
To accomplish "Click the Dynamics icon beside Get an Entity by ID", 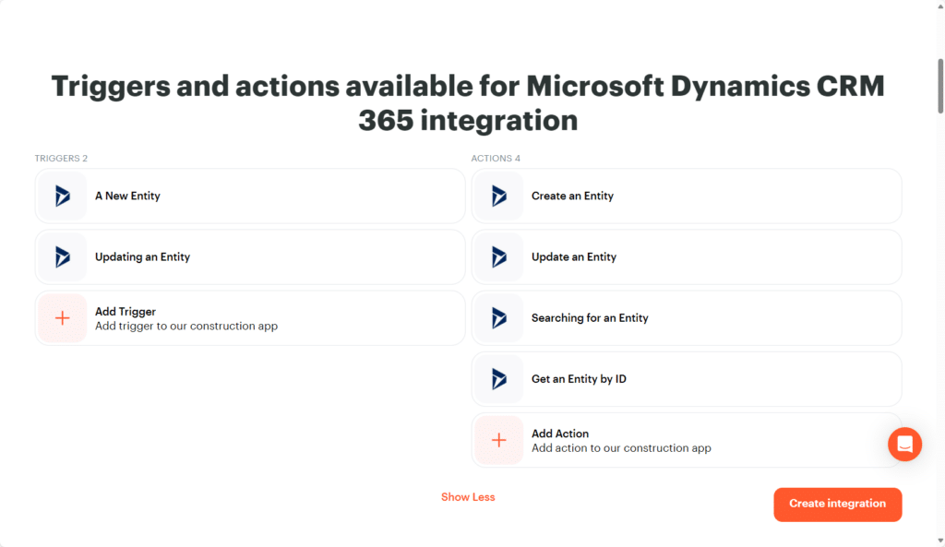I will tap(498, 379).
